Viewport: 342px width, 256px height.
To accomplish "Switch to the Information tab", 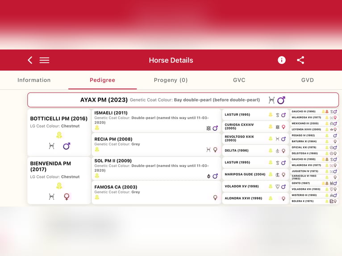I will (34, 80).
